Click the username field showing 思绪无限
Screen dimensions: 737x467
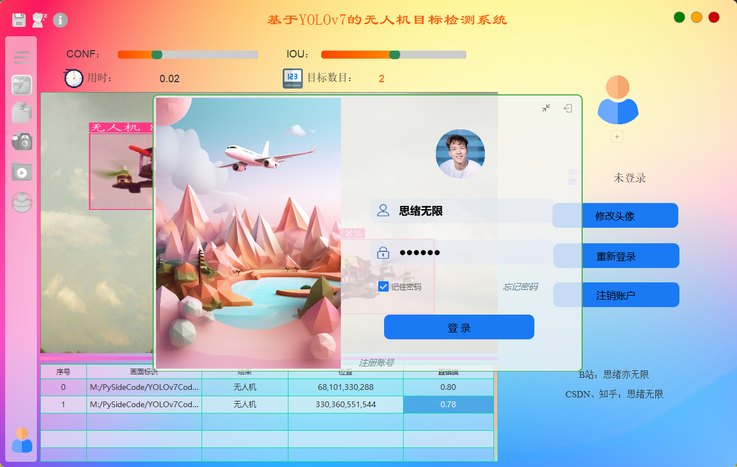click(461, 211)
